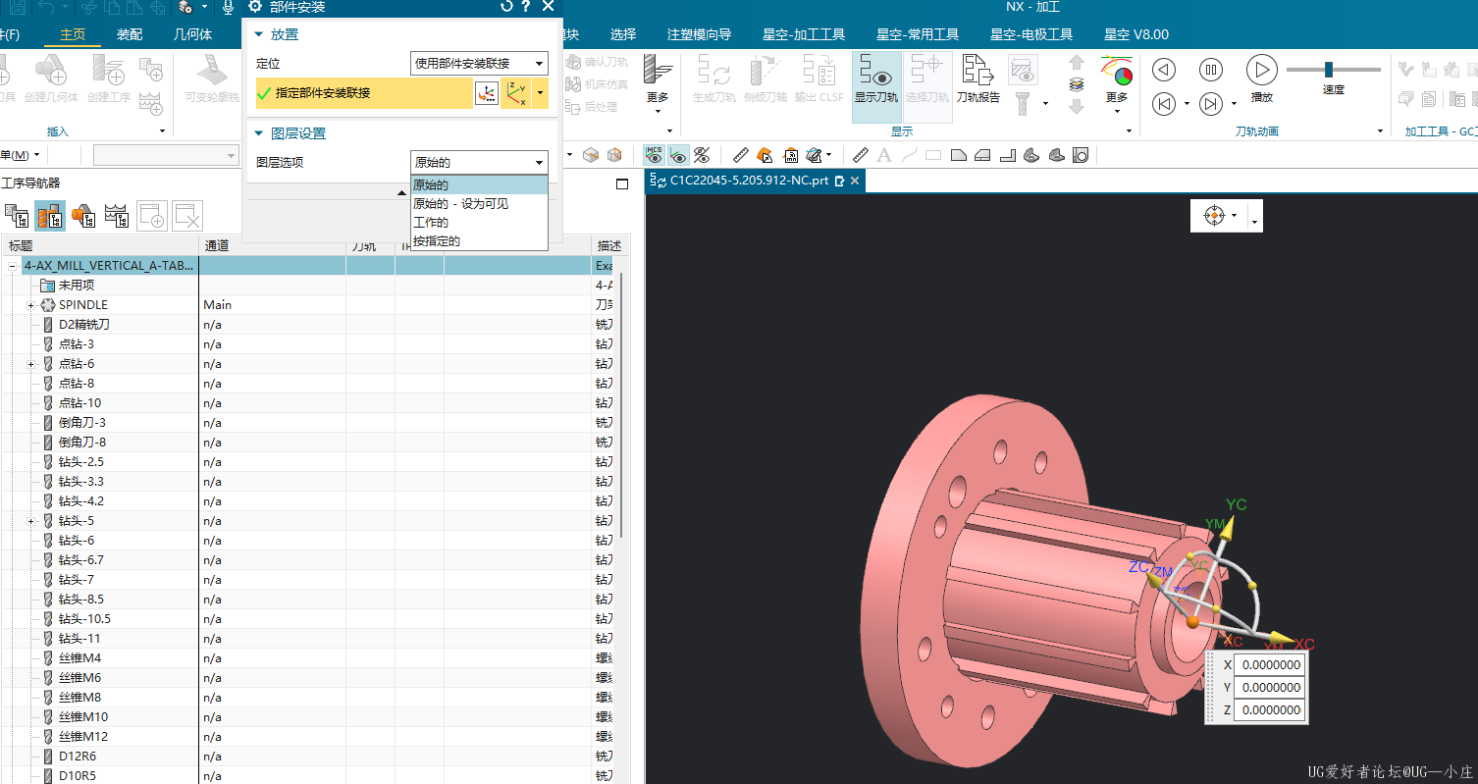Toggle the MCS eye visibility icon
This screenshot has width=1478, height=784.
click(654, 155)
